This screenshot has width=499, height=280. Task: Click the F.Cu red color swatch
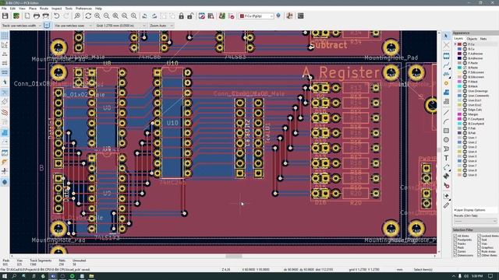(459, 44)
